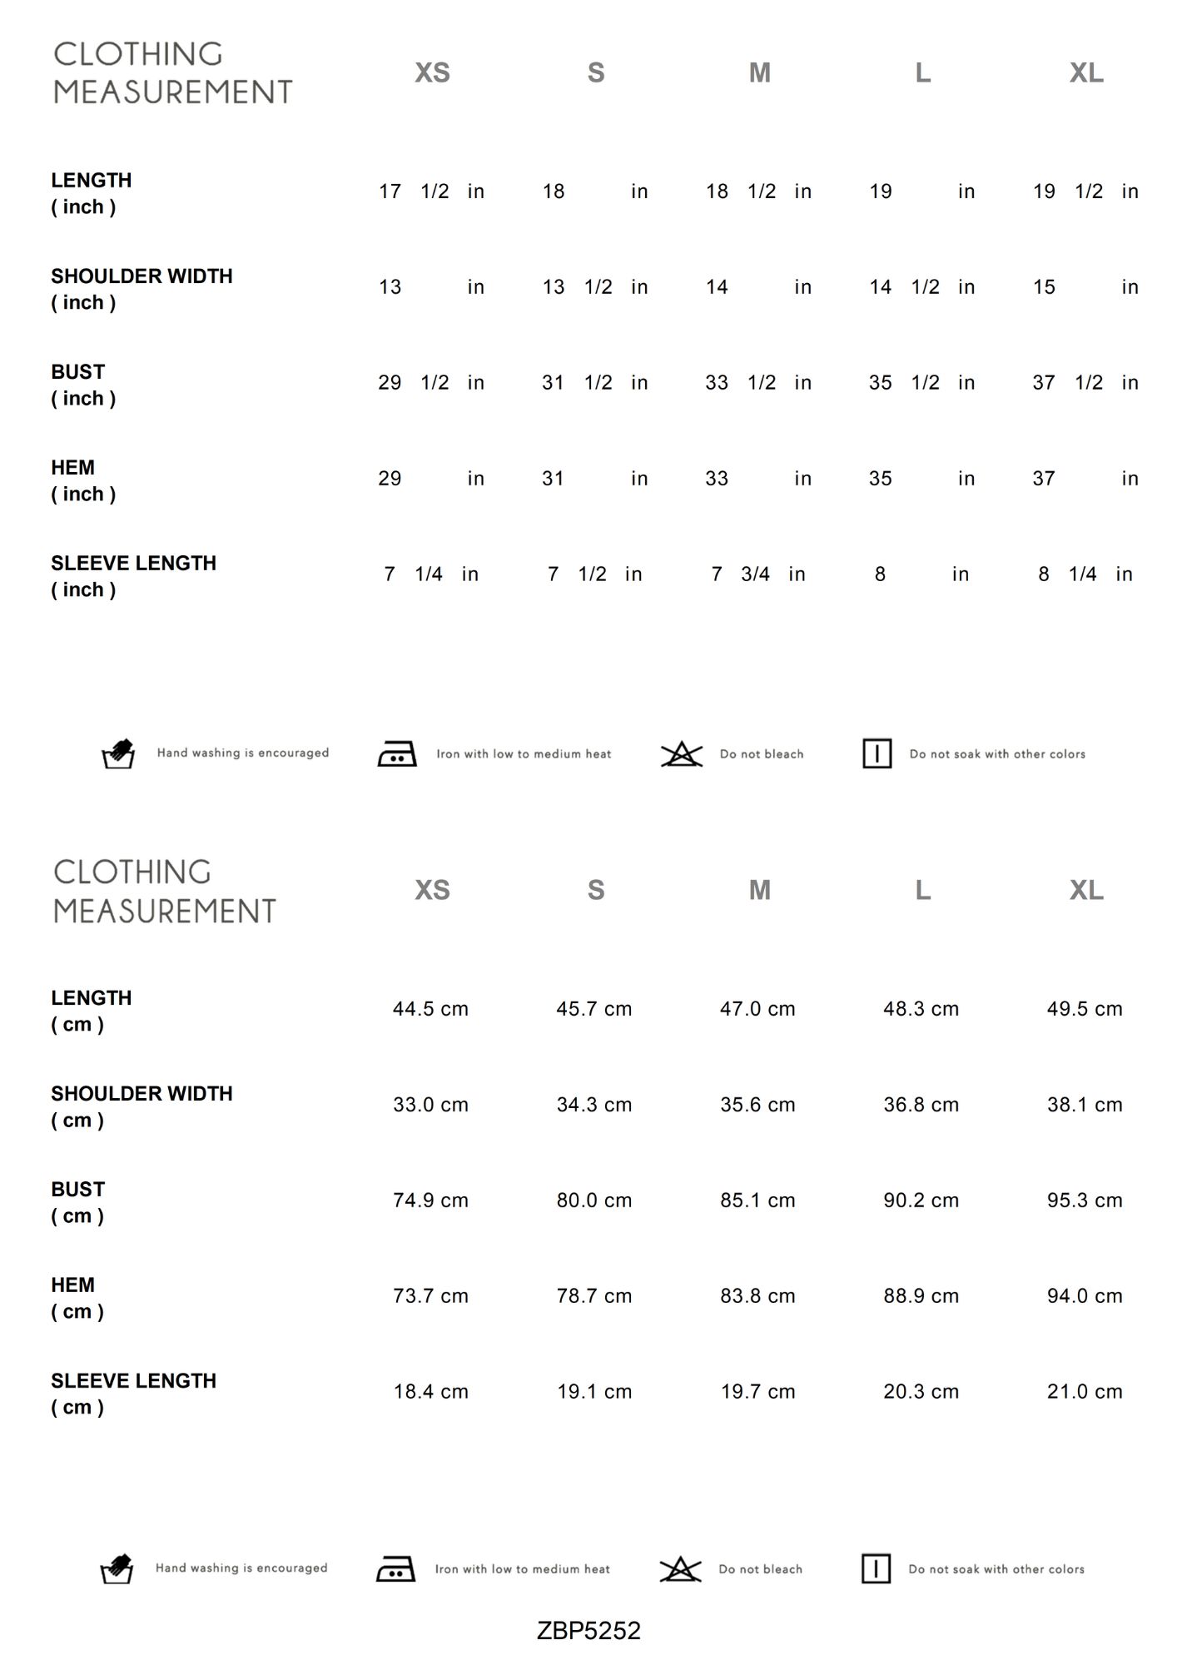This screenshot has height=1665, width=1177.
Task: Click the SLEEVE LENGTH (cm) row label
Action: (x=133, y=1394)
